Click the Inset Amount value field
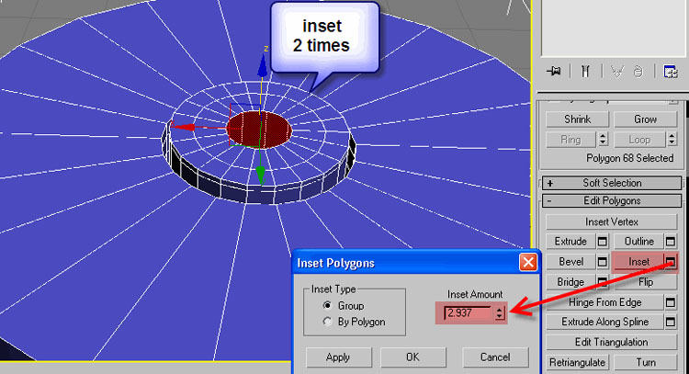Viewport: 689px width, 374px height. [468, 312]
